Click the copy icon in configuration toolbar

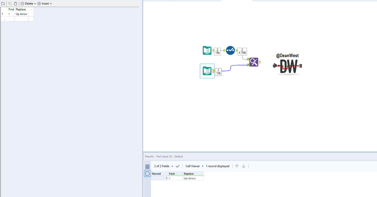pos(10,4)
